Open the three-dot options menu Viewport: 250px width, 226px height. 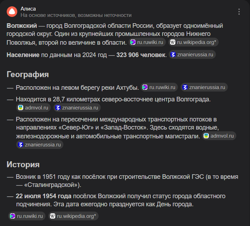[239, 12]
